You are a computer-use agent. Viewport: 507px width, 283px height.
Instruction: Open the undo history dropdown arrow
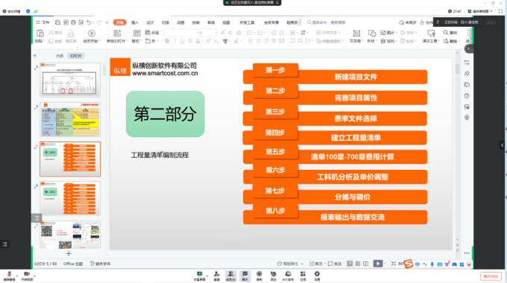click(93, 22)
